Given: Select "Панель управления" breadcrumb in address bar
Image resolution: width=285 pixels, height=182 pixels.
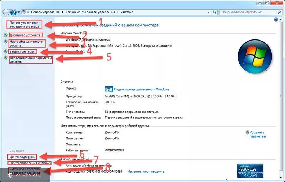Looking at the screenshot, I should click(x=45, y=12).
